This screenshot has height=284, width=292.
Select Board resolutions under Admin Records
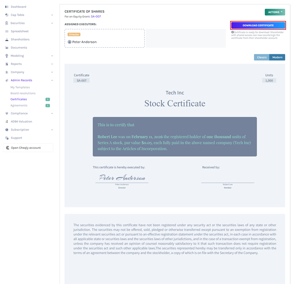[23, 93]
